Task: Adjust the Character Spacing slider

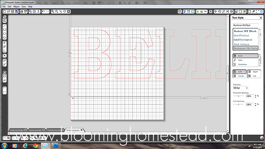Action: (238, 96)
